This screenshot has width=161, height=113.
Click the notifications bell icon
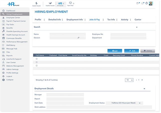pos(142,3)
